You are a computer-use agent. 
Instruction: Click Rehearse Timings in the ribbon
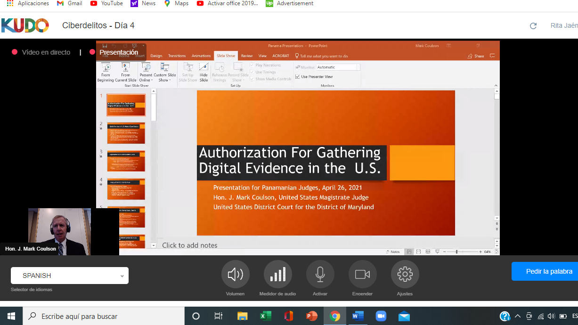(x=219, y=72)
